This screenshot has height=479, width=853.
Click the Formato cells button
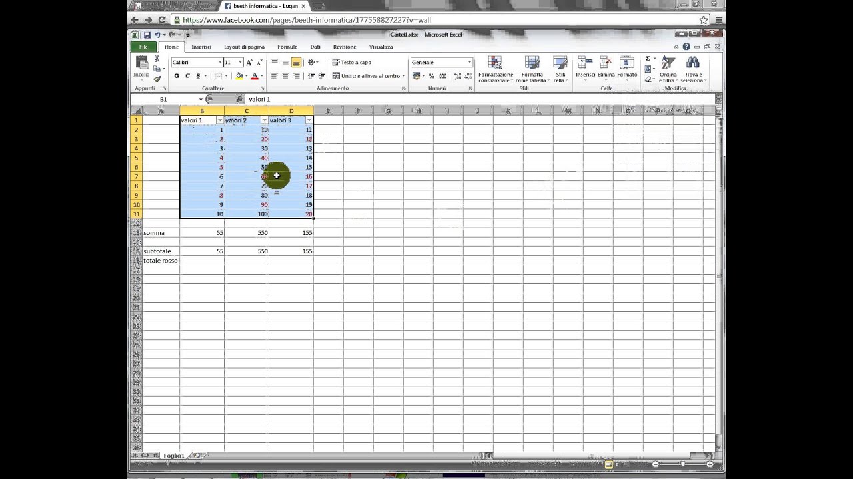(x=627, y=68)
